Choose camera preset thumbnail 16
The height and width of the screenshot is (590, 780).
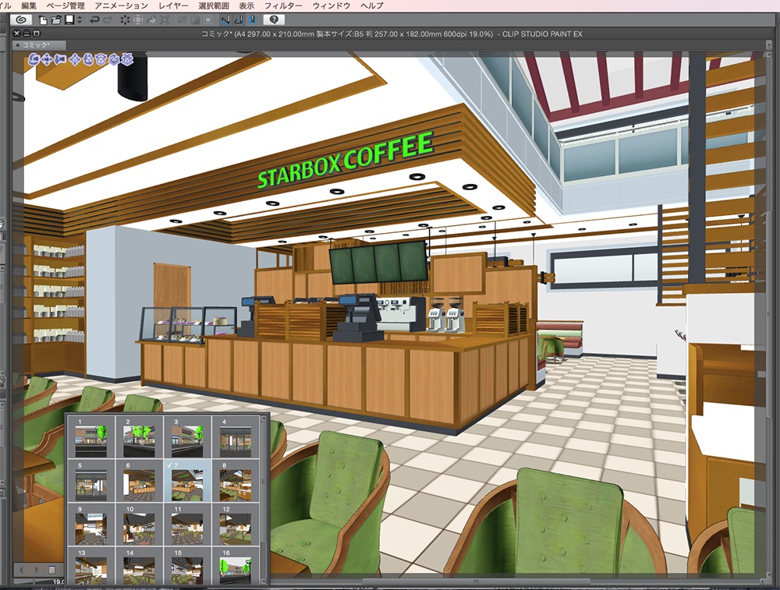coord(236,566)
